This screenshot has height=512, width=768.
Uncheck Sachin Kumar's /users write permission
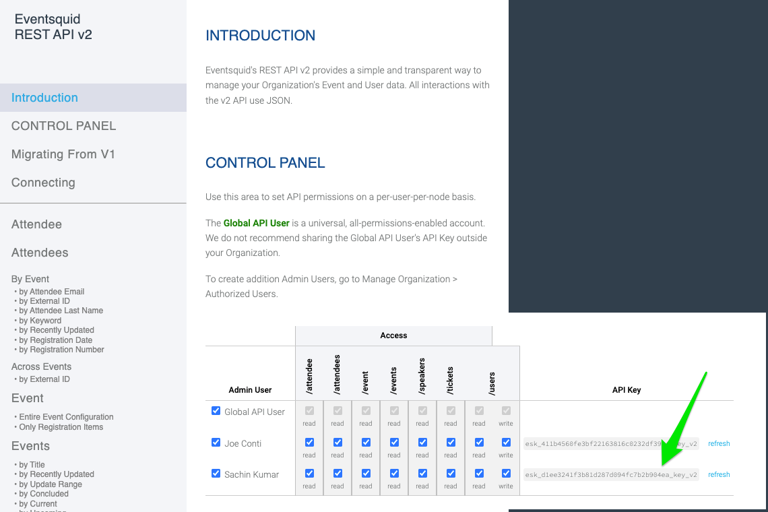pos(506,474)
